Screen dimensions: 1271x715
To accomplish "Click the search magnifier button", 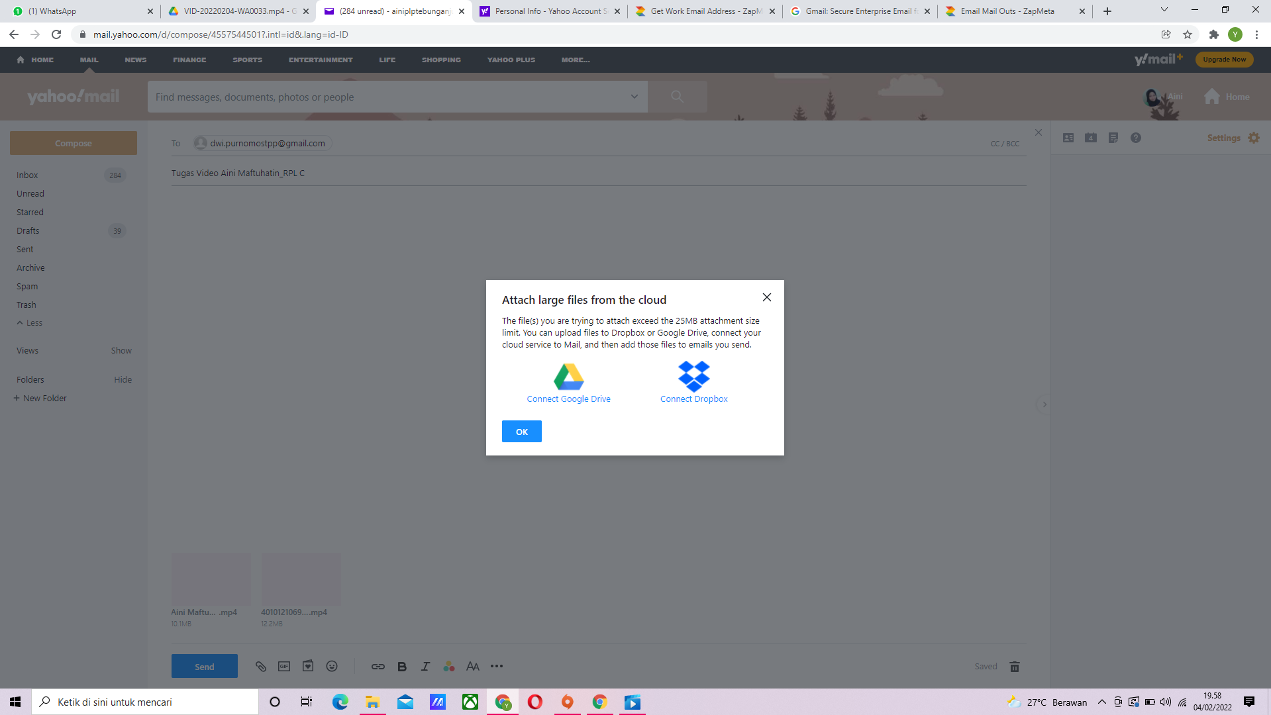I will 677,97.
